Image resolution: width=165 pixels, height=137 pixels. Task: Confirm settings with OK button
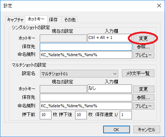116,130
